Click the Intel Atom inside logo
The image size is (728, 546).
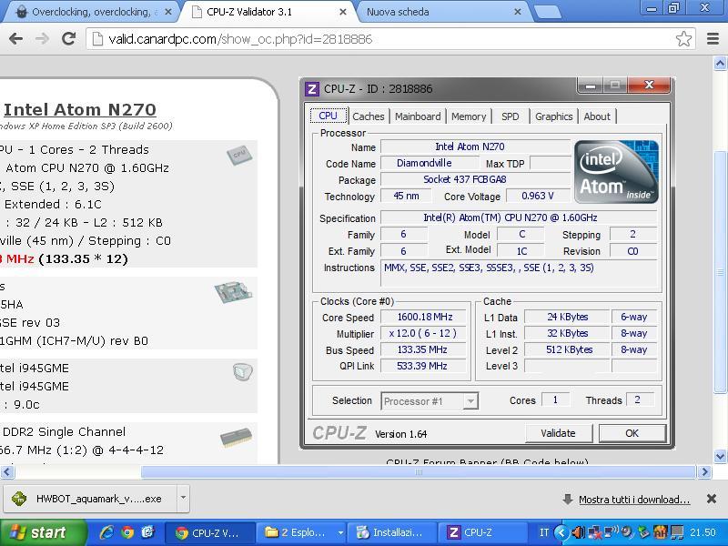pos(617,172)
